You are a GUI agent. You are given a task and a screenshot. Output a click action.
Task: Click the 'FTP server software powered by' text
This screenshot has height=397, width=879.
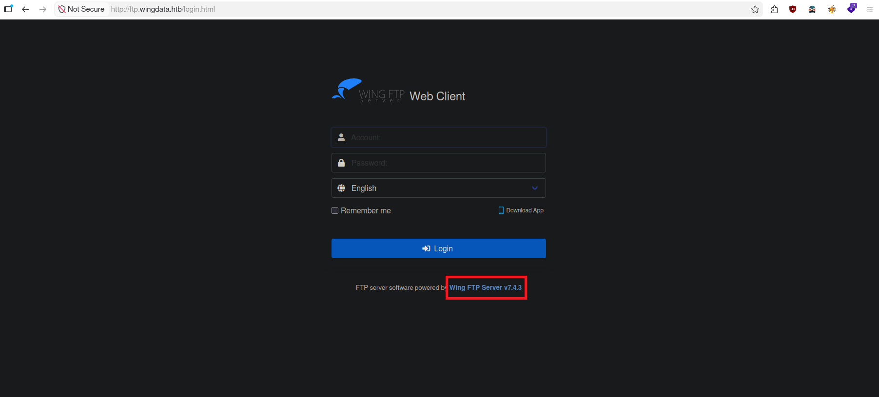coord(401,288)
